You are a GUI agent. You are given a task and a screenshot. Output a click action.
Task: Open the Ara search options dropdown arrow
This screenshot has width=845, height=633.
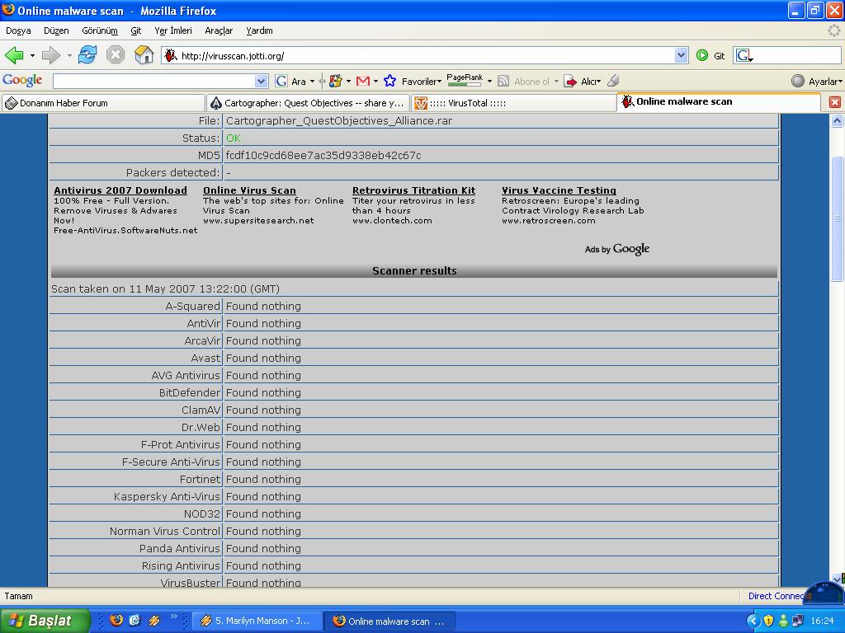[x=312, y=82]
